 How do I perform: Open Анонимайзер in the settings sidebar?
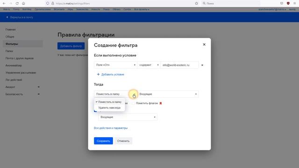(x=14, y=65)
